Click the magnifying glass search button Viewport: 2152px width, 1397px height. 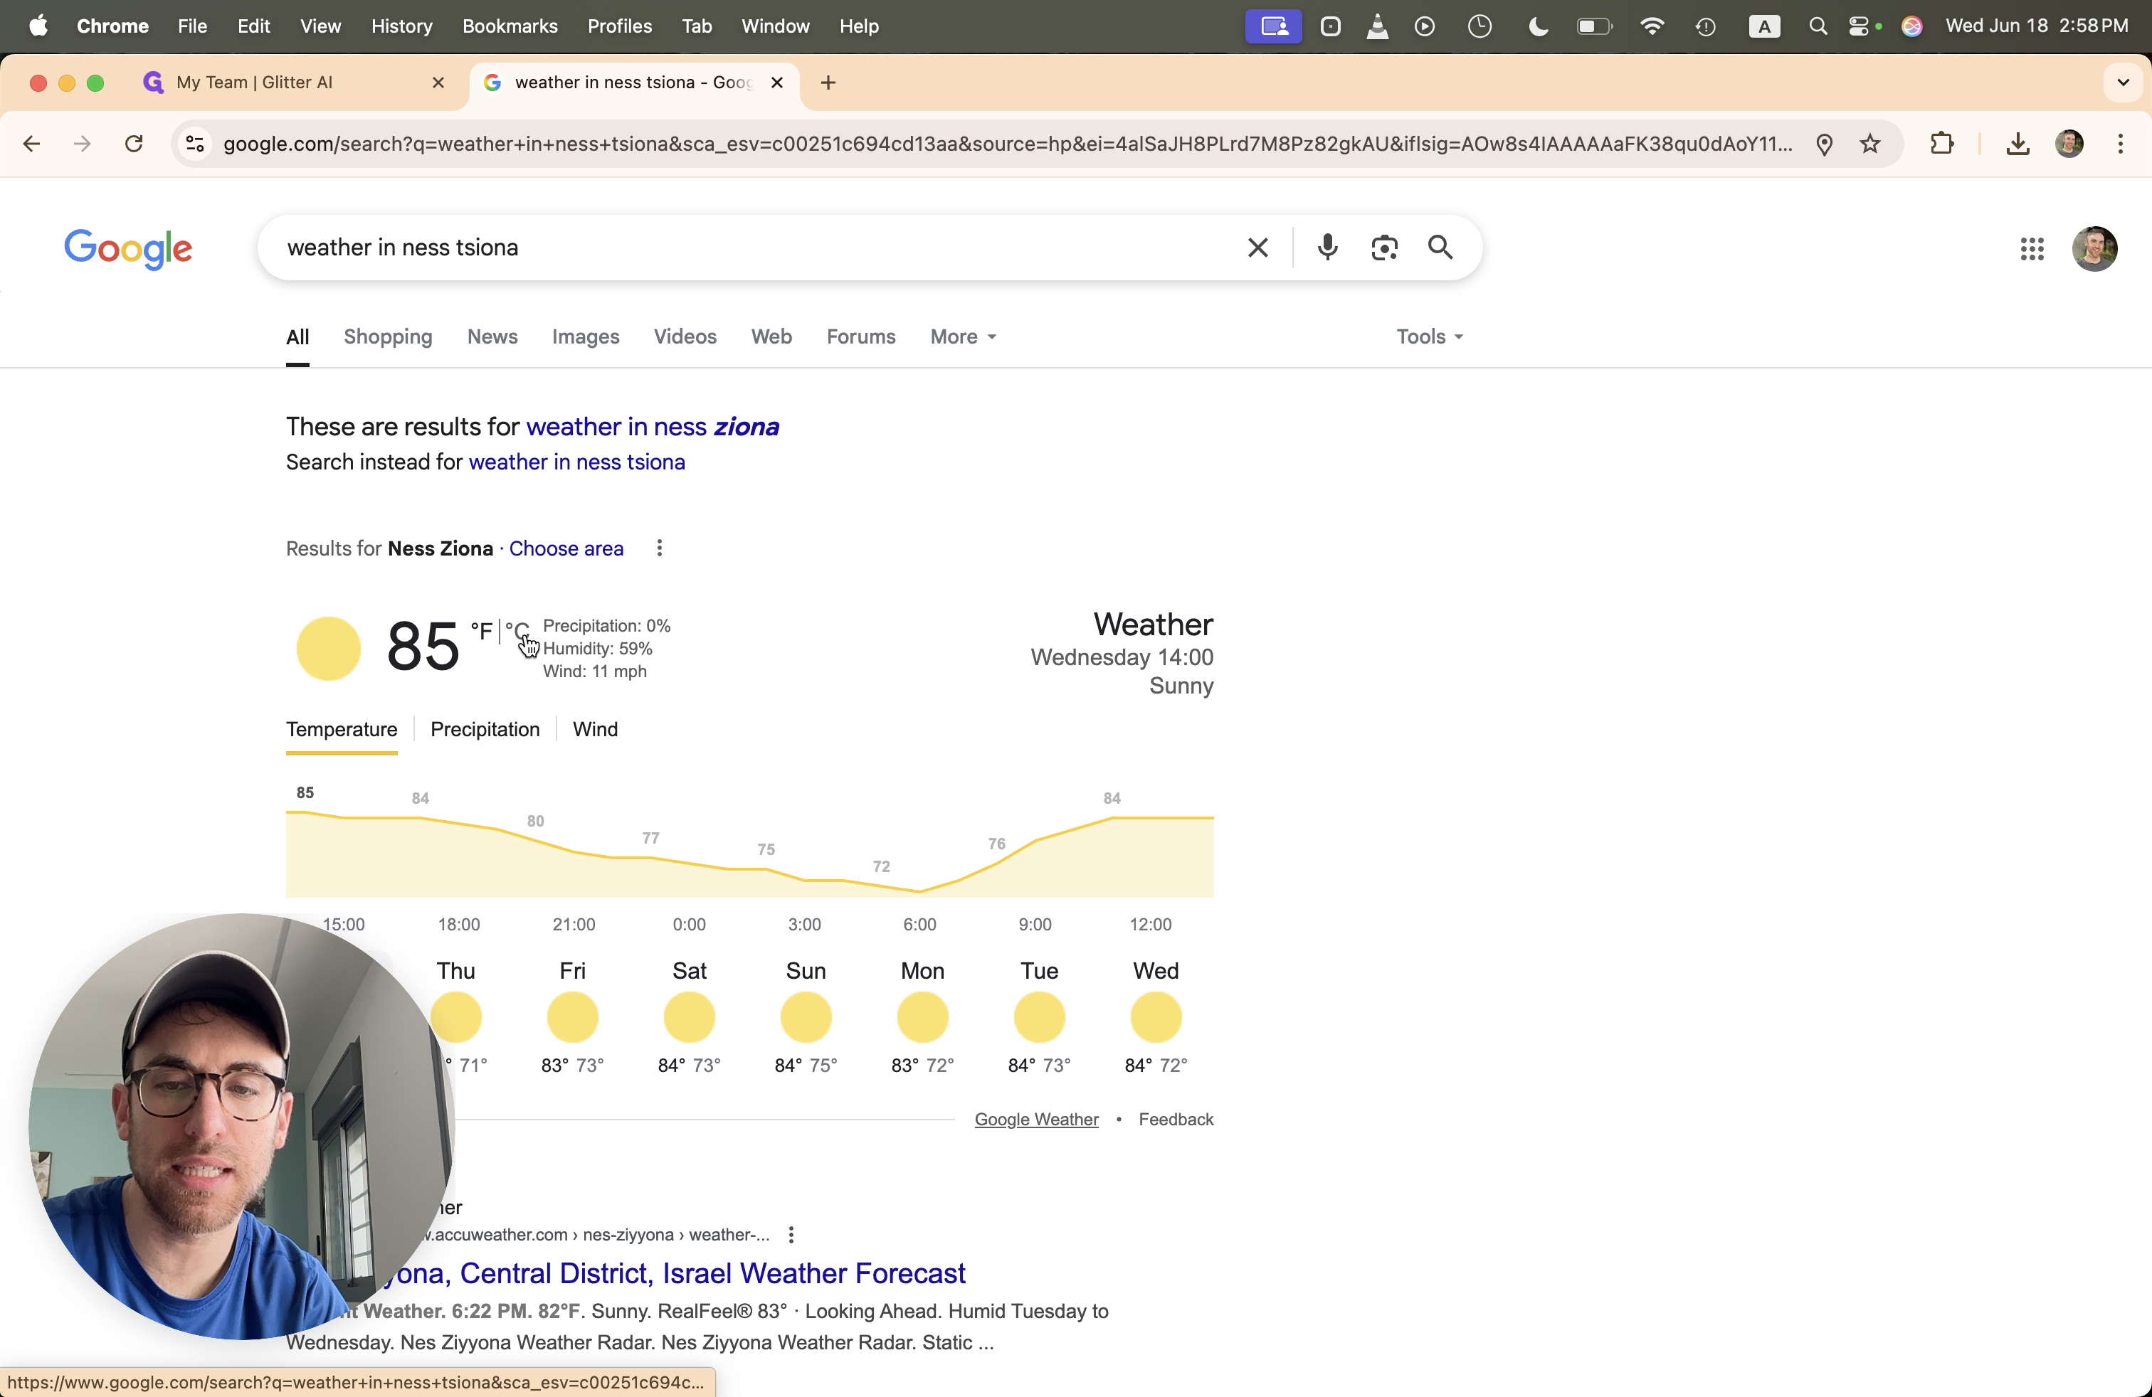[x=1440, y=248]
